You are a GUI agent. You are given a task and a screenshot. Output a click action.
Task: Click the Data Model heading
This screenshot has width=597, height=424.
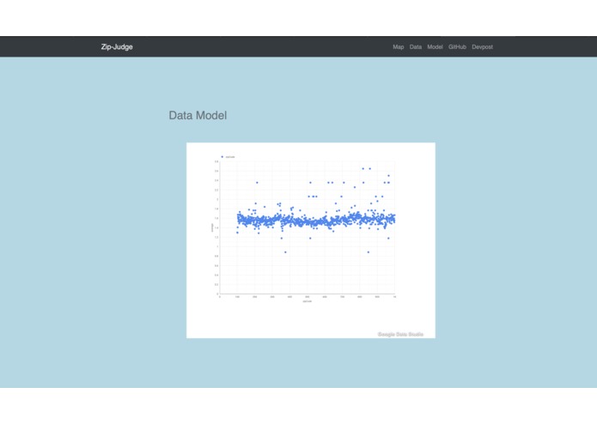click(198, 115)
